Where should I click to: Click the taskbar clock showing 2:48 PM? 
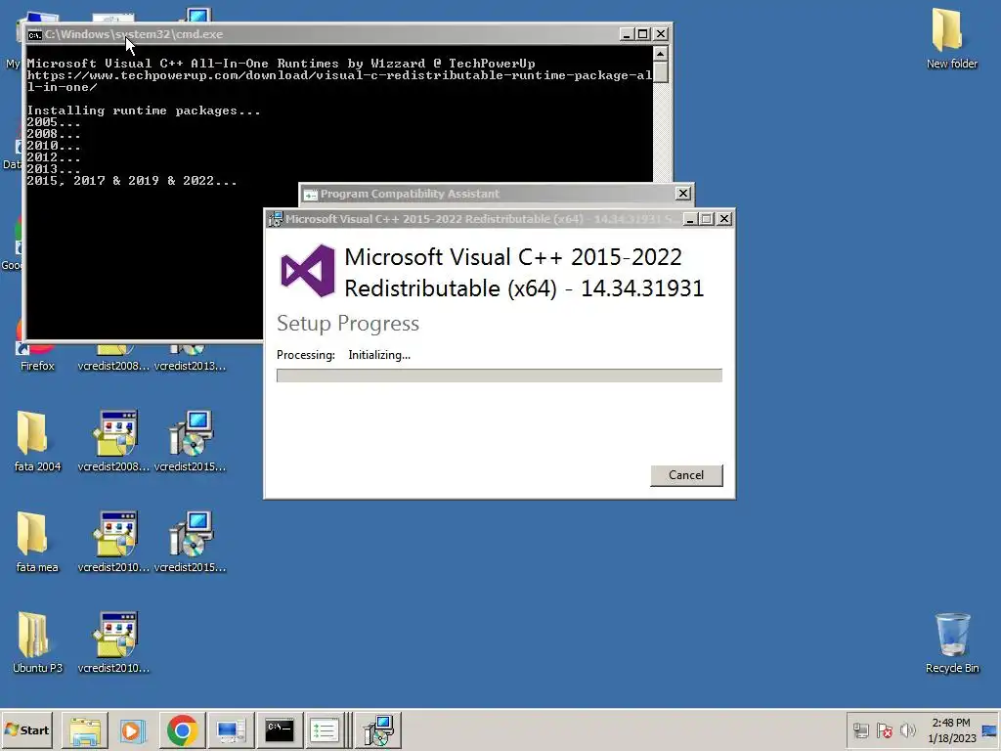[951, 730]
